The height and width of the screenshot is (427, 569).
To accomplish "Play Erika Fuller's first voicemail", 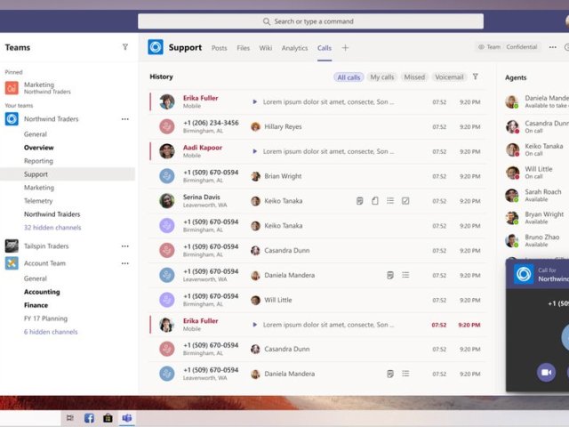I will 255,102.
